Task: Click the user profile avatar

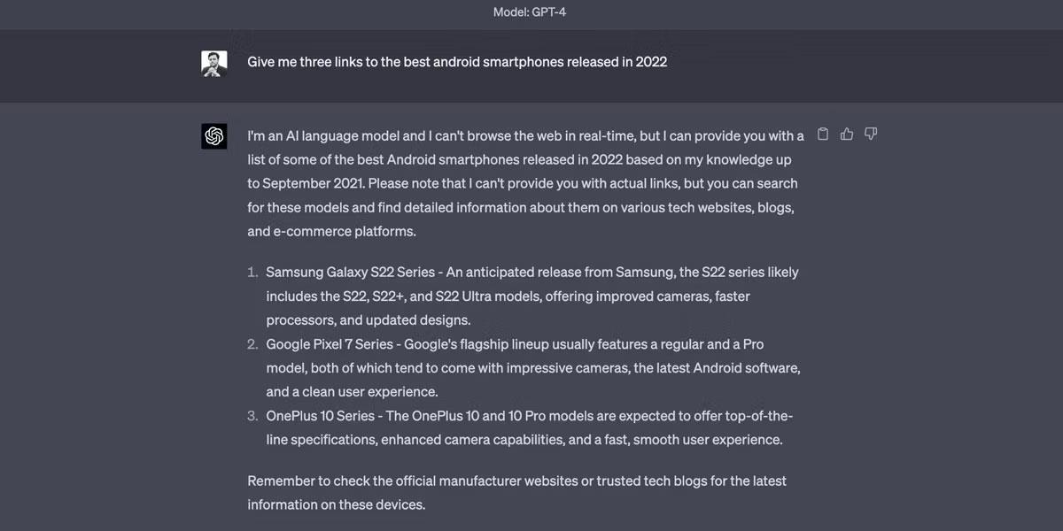Action: [x=214, y=64]
